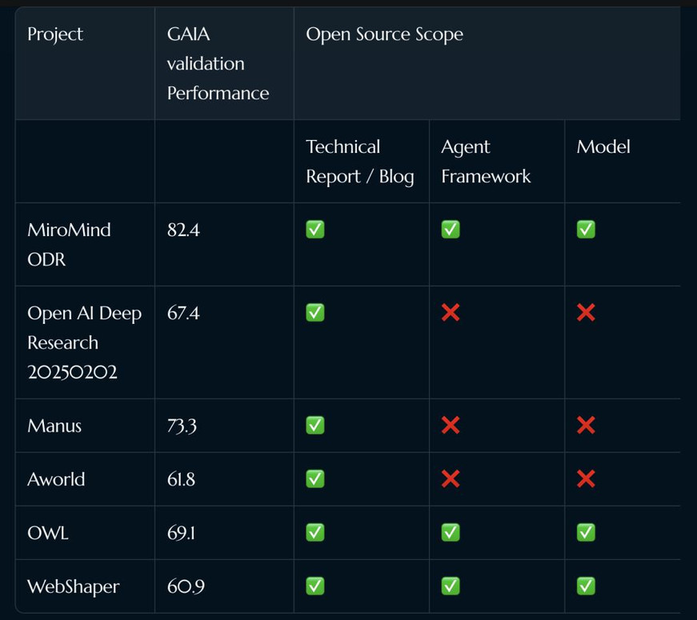The height and width of the screenshot is (620, 697).
Task: Select the Project column header
Action: [x=55, y=34]
